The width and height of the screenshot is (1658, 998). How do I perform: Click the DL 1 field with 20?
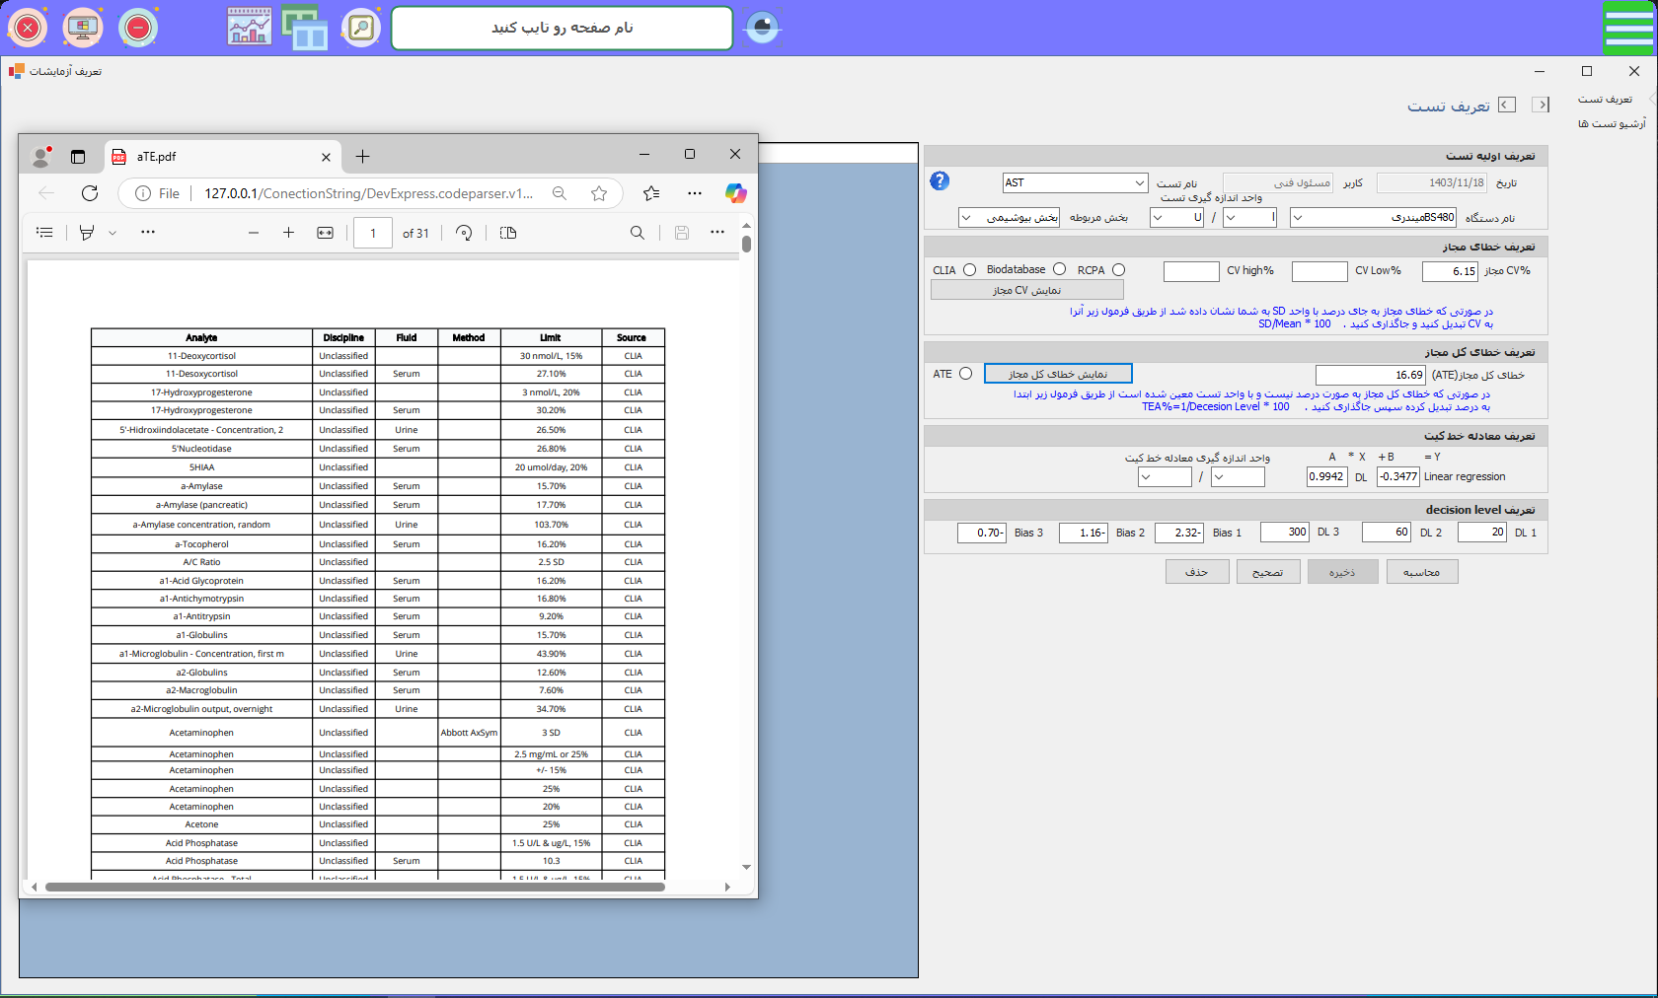pyautogui.click(x=1482, y=533)
